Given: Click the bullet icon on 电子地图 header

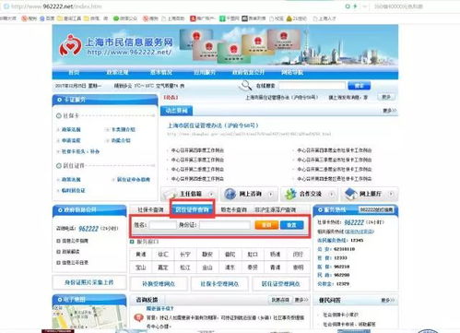Looking at the screenshot, I should pos(60,300).
